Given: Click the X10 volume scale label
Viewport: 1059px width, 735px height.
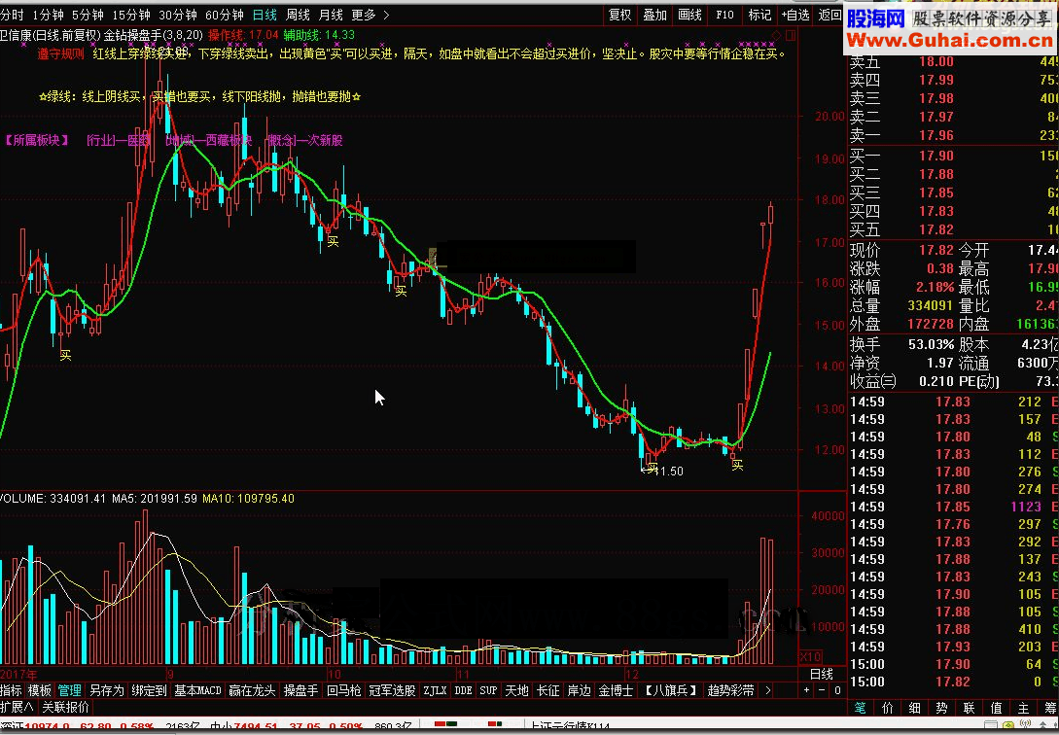Looking at the screenshot, I should [809, 657].
